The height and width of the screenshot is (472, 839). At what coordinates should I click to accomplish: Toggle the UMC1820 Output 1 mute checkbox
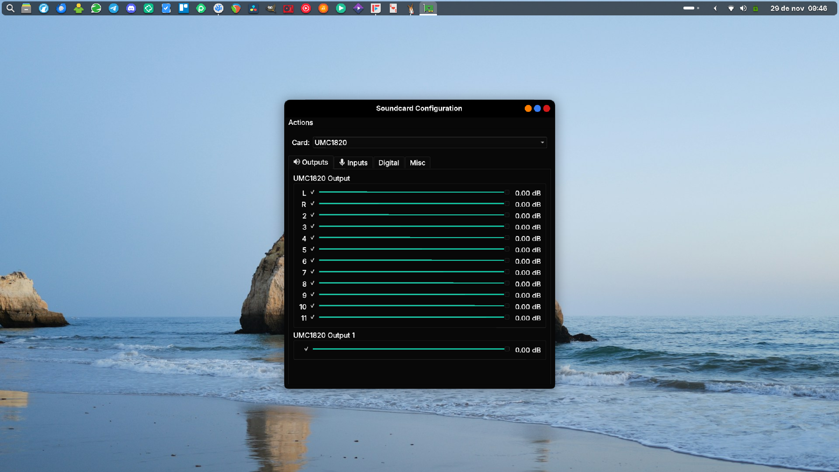(306, 349)
